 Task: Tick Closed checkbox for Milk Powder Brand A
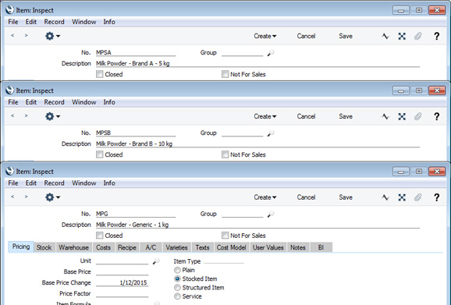(x=100, y=74)
